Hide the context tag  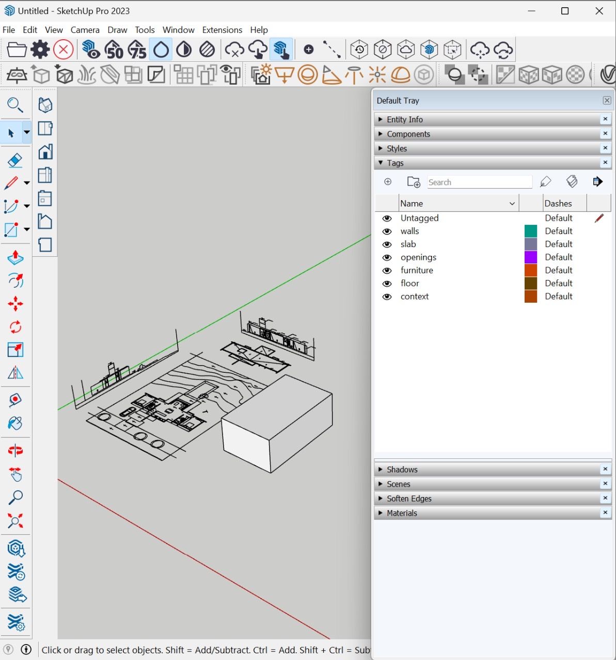coord(387,296)
